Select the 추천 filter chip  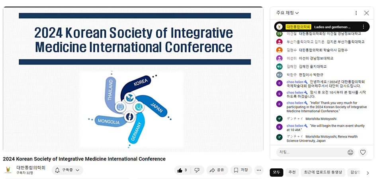coord(292,172)
